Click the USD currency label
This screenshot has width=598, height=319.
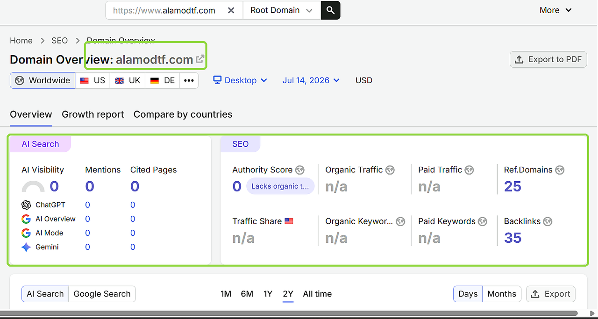click(364, 80)
